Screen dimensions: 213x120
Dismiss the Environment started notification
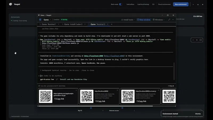[x=198, y=114]
